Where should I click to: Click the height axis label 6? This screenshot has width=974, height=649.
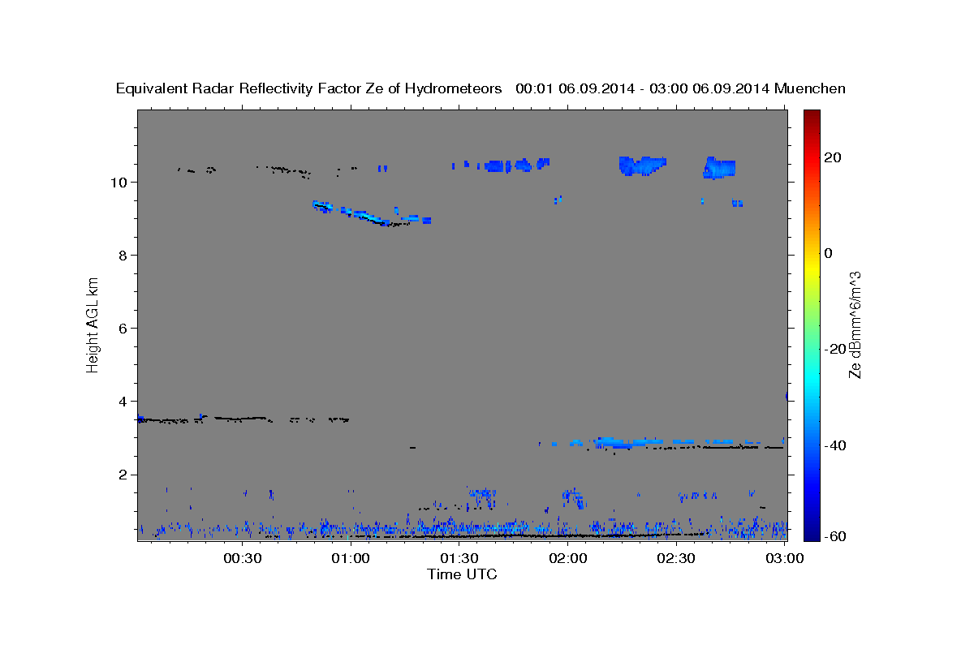(x=123, y=328)
